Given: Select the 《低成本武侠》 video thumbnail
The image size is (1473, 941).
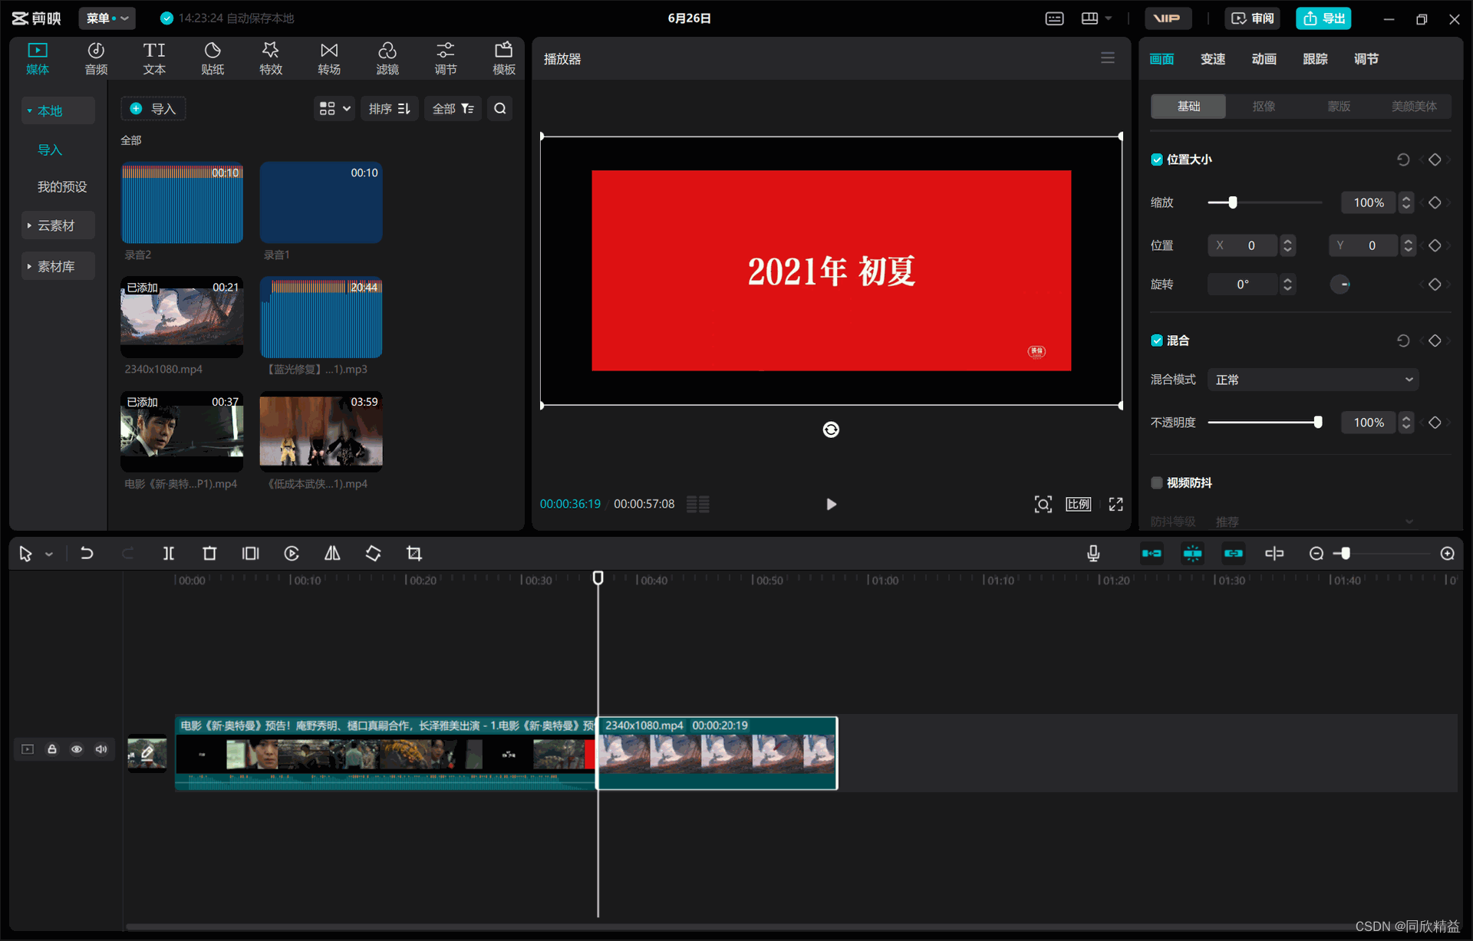Looking at the screenshot, I should point(321,431).
